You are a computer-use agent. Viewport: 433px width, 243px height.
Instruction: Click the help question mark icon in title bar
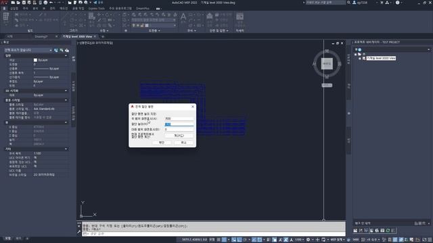click(397, 3)
